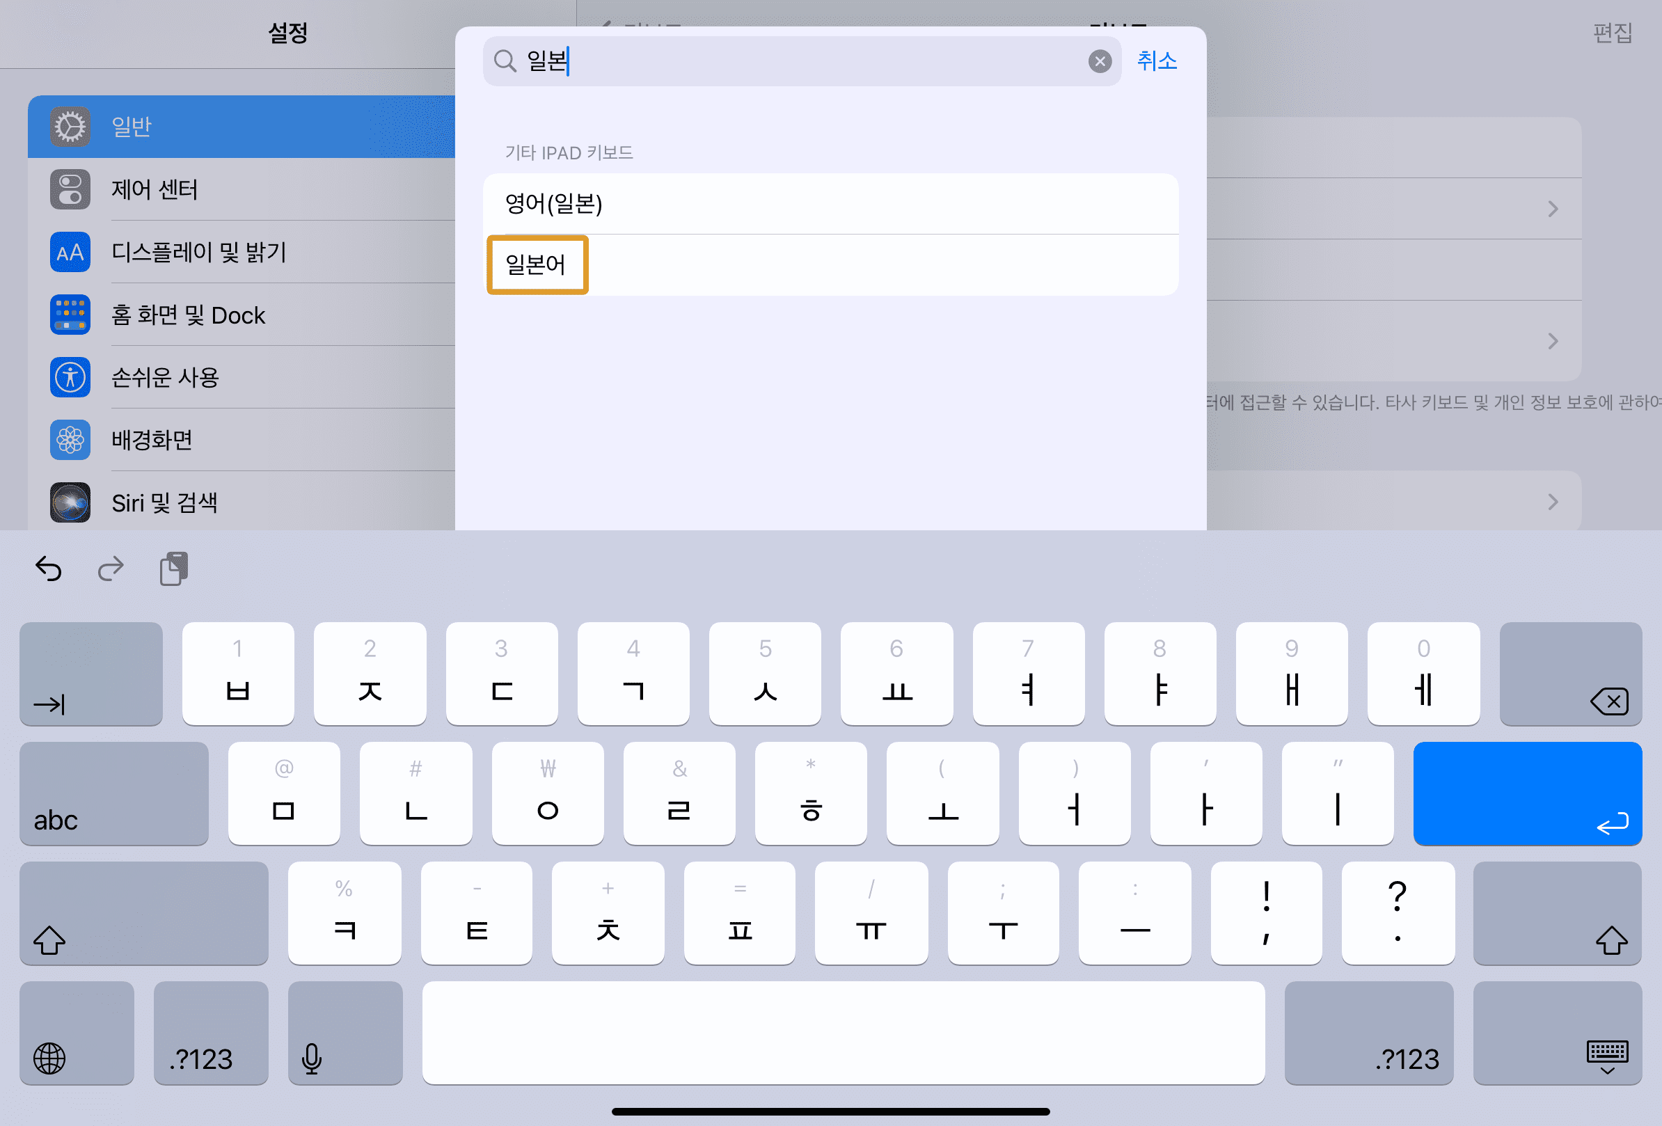The height and width of the screenshot is (1126, 1662).
Task: Switch to left .?123 symbols layout
Action: coord(210,1033)
